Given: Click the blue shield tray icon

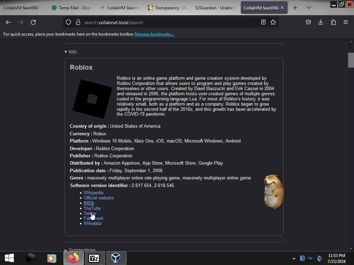Looking at the screenshot, I should pyautogui.click(x=302, y=258).
